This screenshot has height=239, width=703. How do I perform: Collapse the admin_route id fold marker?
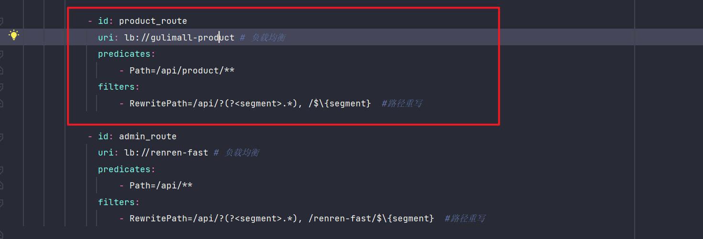pos(1,137)
